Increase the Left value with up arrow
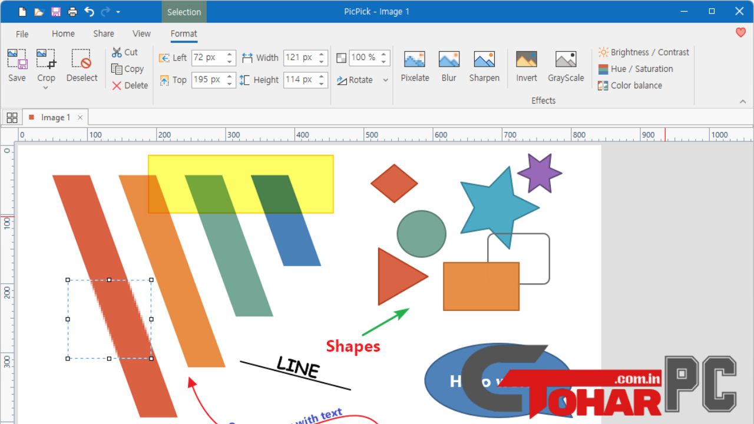The image size is (754, 424). click(230, 54)
